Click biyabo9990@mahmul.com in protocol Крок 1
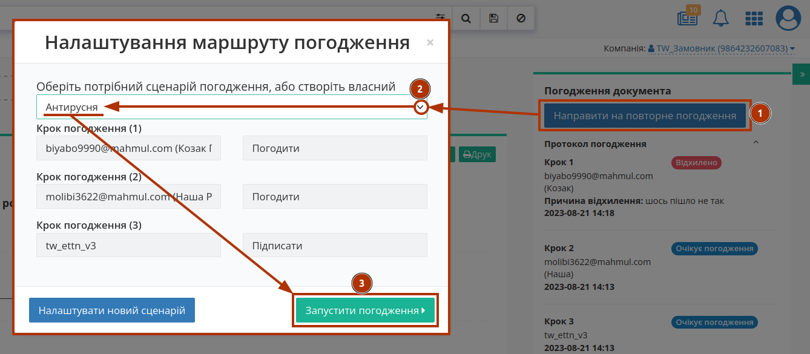810x354 pixels. [x=599, y=176]
